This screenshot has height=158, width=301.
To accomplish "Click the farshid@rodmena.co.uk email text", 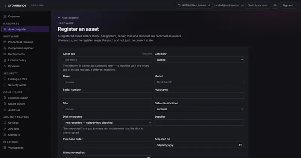I will pyautogui.click(x=229, y=5).
